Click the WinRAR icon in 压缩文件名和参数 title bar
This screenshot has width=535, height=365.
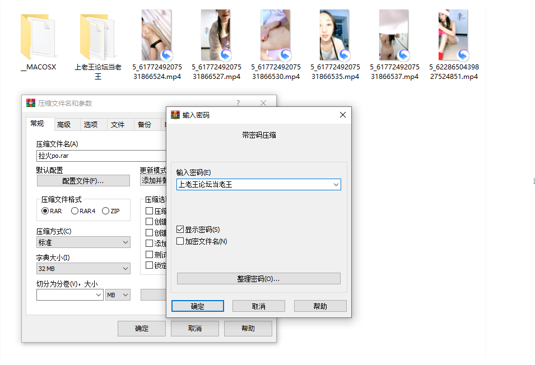31,103
